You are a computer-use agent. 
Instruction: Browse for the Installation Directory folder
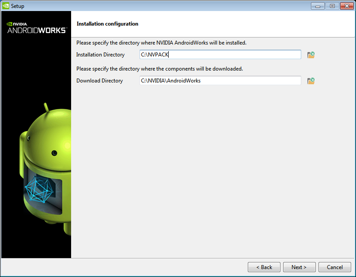[x=311, y=55]
